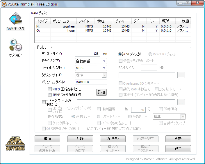This screenshot has width=205, height=164.
Task: Click the split media path field
Action: coord(147,75)
